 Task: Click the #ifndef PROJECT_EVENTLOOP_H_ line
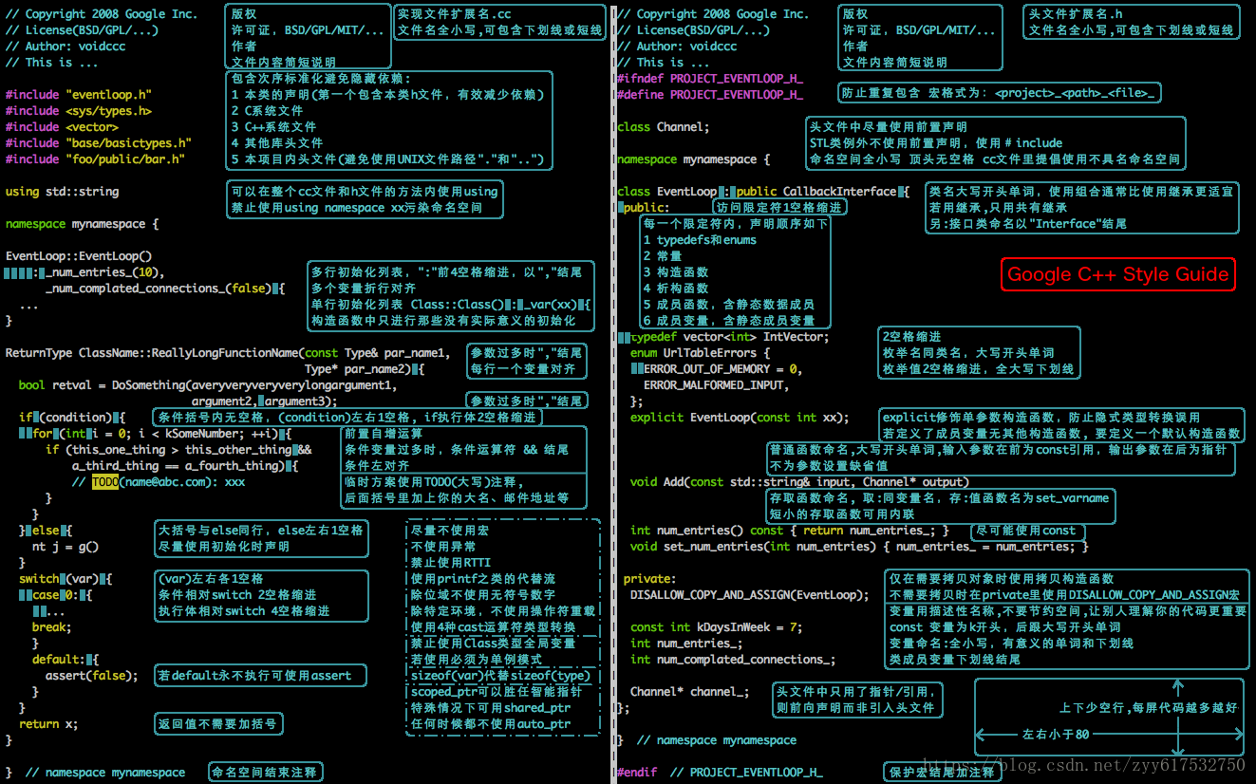(709, 79)
